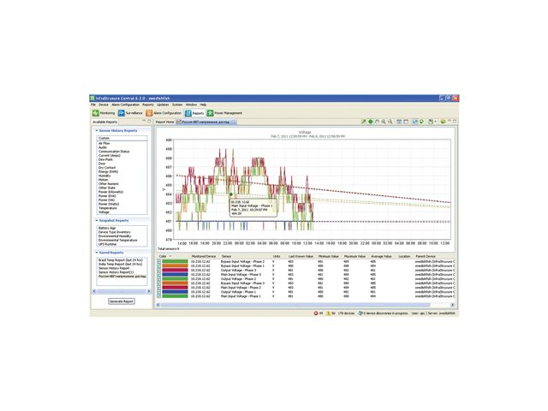Switch to the Report Home tab
Viewport: 548px width, 411px height.
pos(164,122)
